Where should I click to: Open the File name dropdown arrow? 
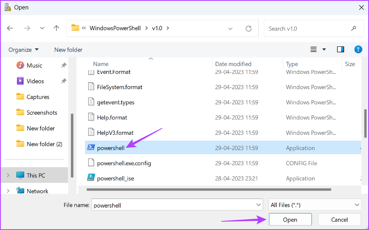[258, 205]
